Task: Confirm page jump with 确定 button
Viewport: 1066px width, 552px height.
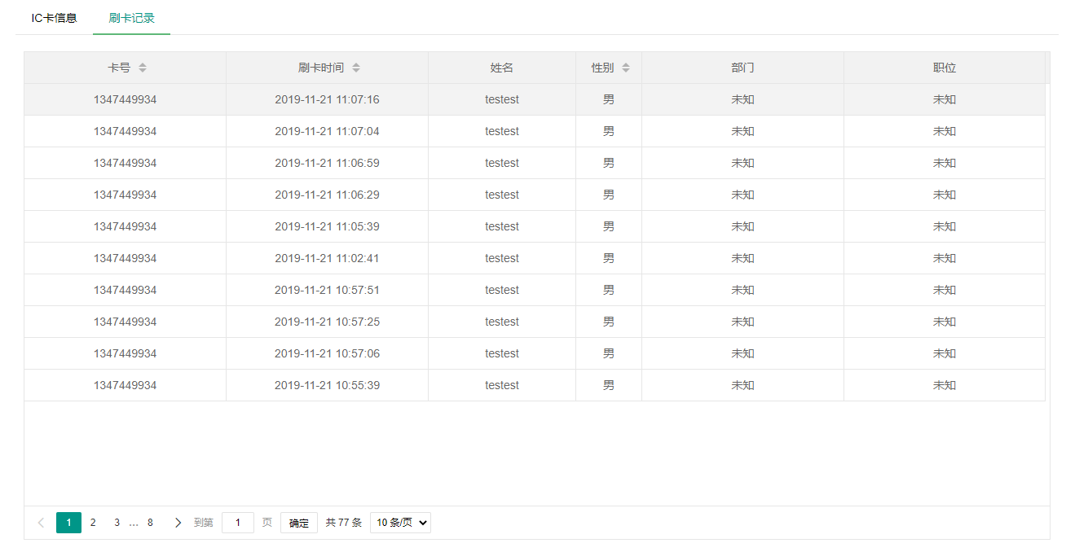Action: [x=299, y=523]
